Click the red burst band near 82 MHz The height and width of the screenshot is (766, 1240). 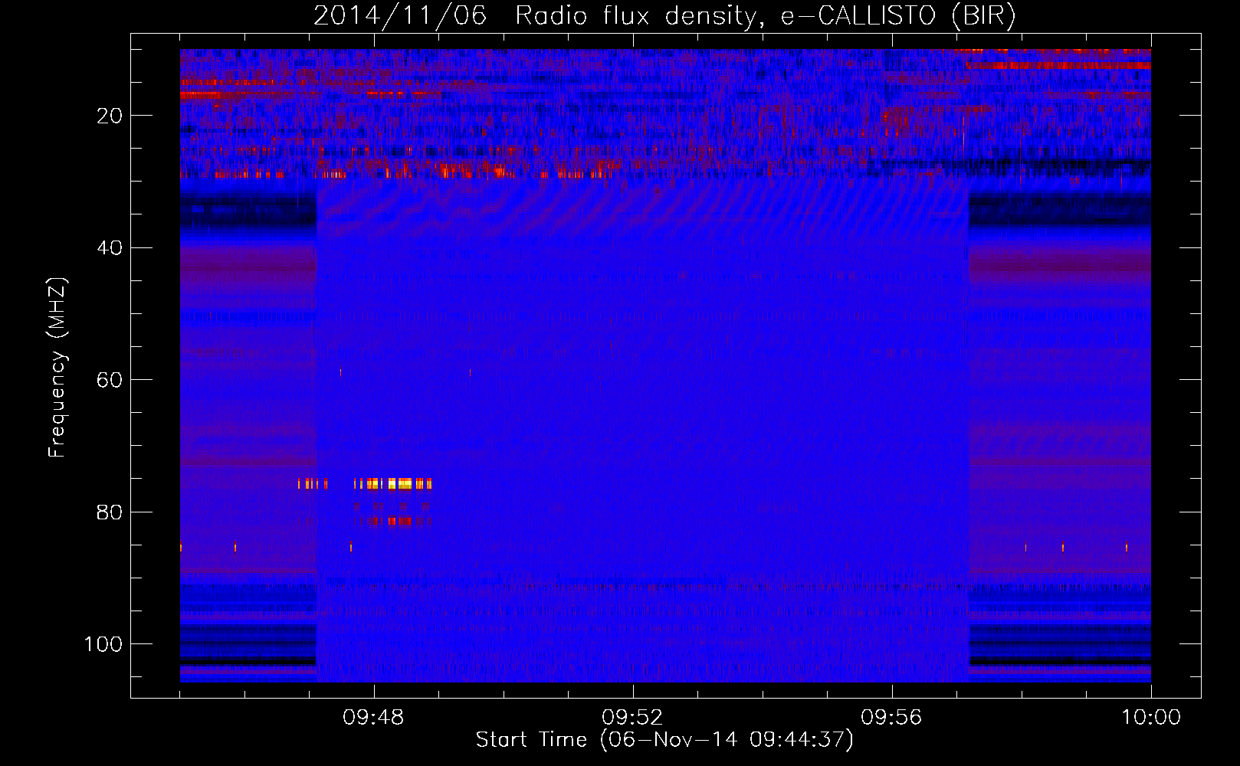395,521
